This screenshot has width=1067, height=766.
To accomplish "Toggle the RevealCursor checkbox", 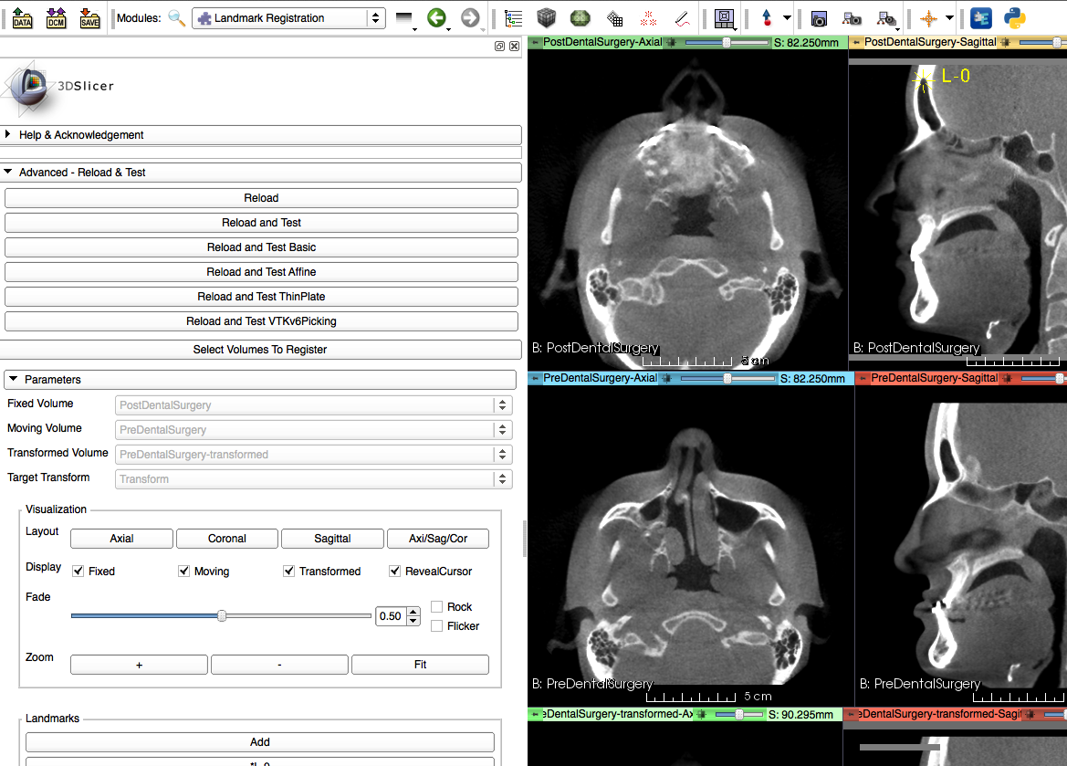I will 395,572.
